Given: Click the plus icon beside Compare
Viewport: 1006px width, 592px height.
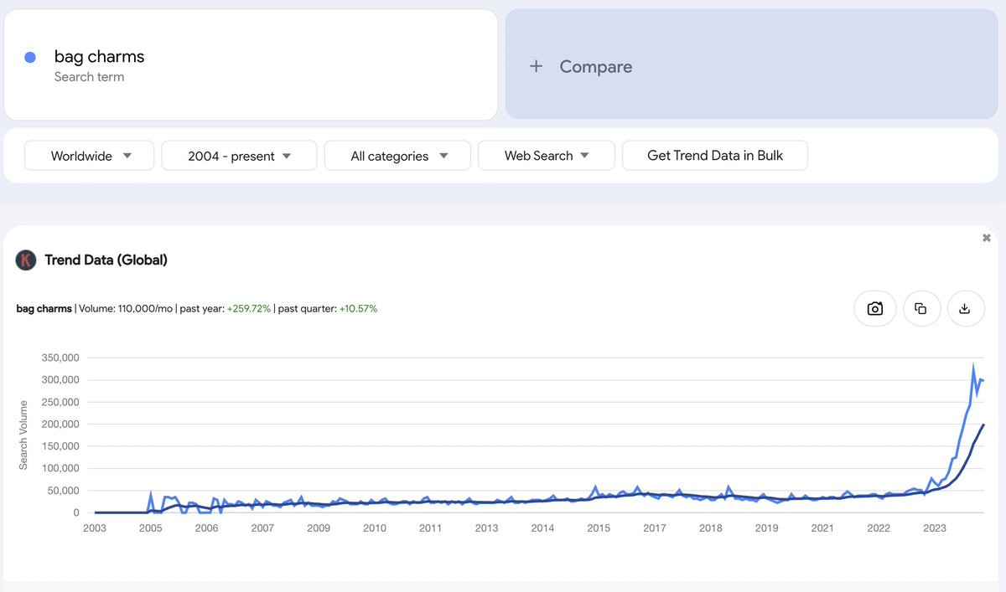Looking at the screenshot, I should pos(537,66).
